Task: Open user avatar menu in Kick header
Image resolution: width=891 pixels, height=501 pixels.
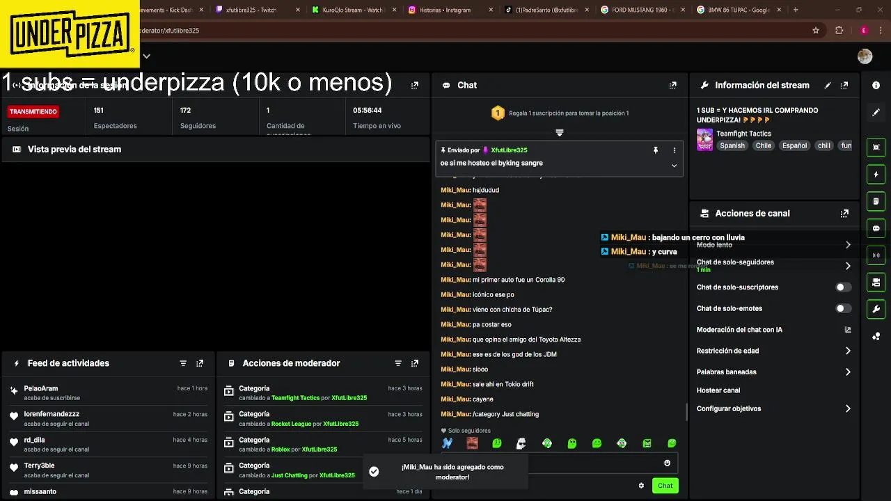Action: tap(865, 56)
